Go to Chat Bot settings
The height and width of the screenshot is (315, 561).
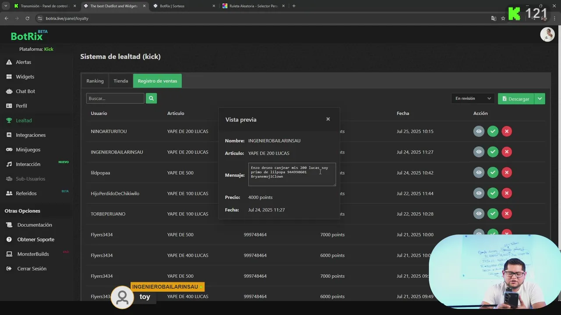pyautogui.click(x=25, y=91)
